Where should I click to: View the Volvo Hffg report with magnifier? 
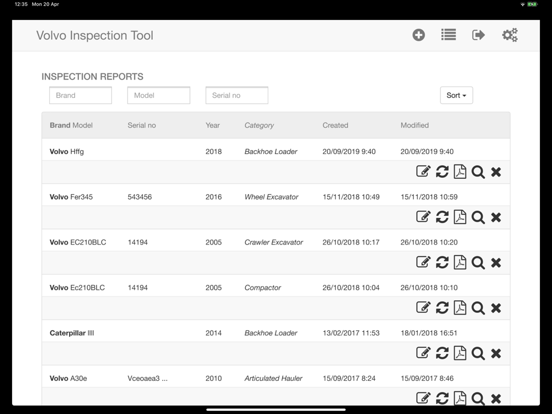click(478, 172)
